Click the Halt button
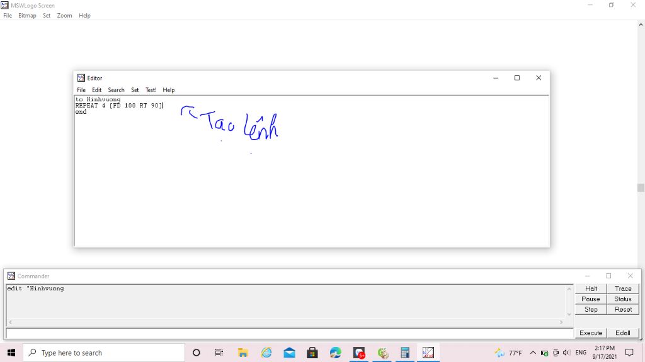The height and width of the screenshot is (362, 645). point(591,288)
